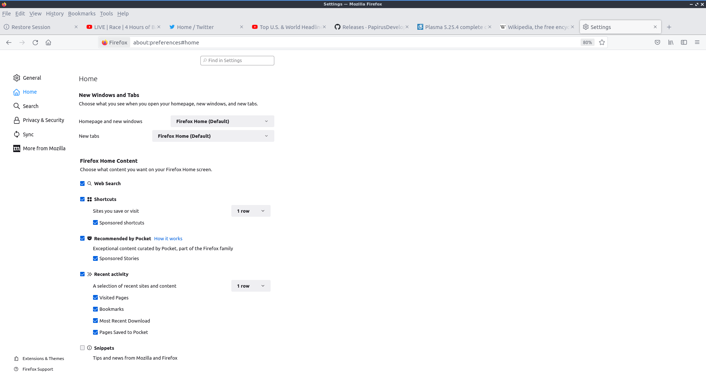Bookmark this page with the star icon
Image resolution: width=706 pixels, height=385 pixels.
[x=602, y=43]
